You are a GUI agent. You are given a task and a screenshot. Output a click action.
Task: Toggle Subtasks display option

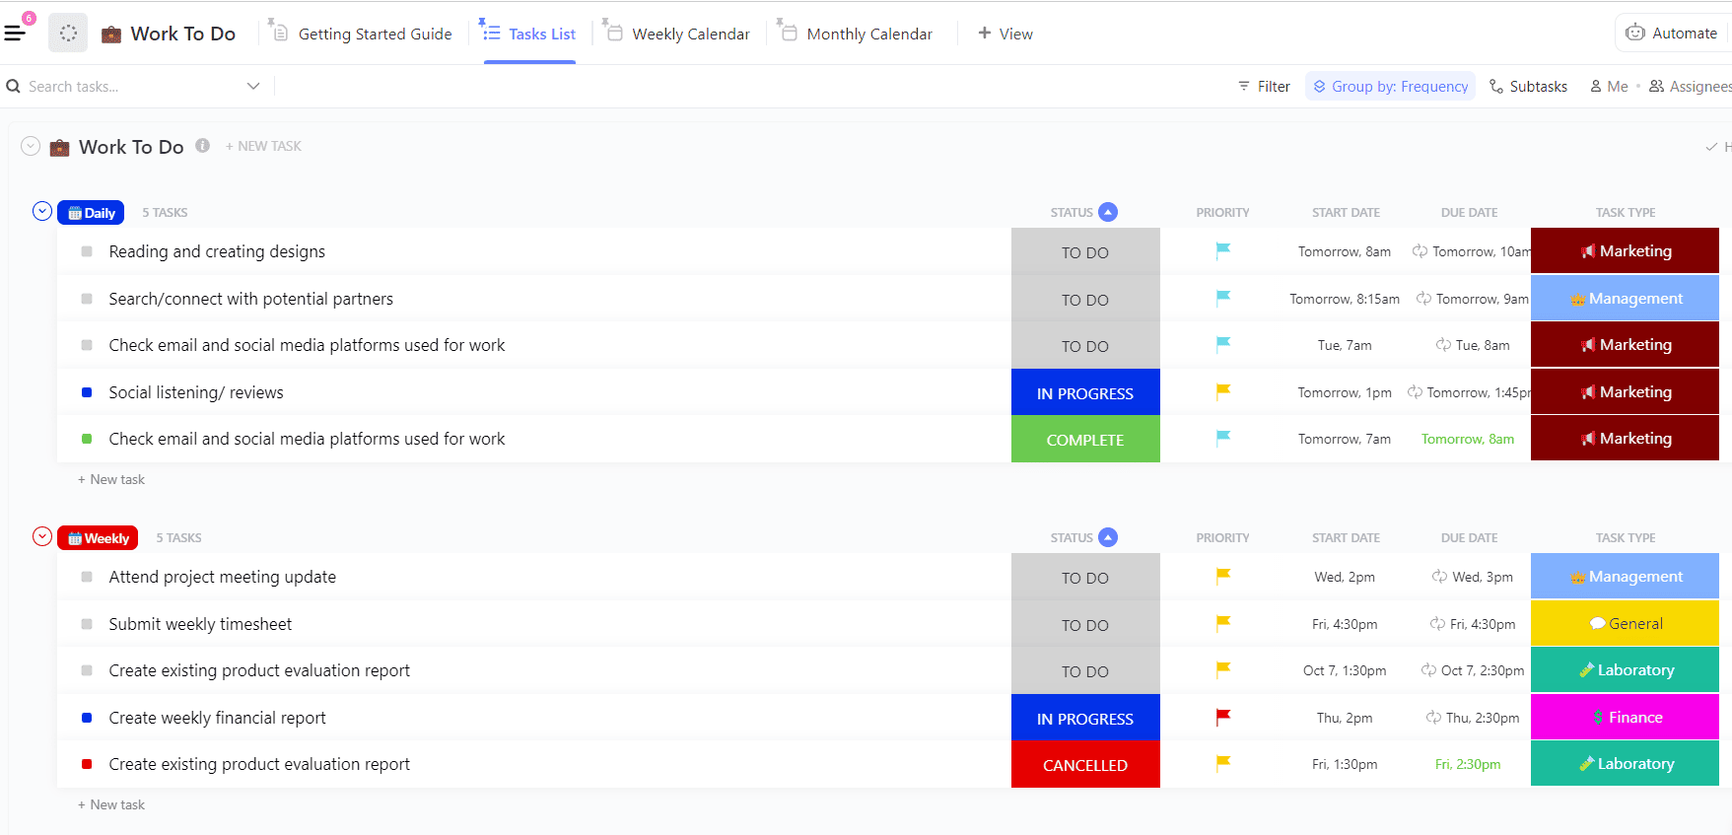tap(1528, 87)
